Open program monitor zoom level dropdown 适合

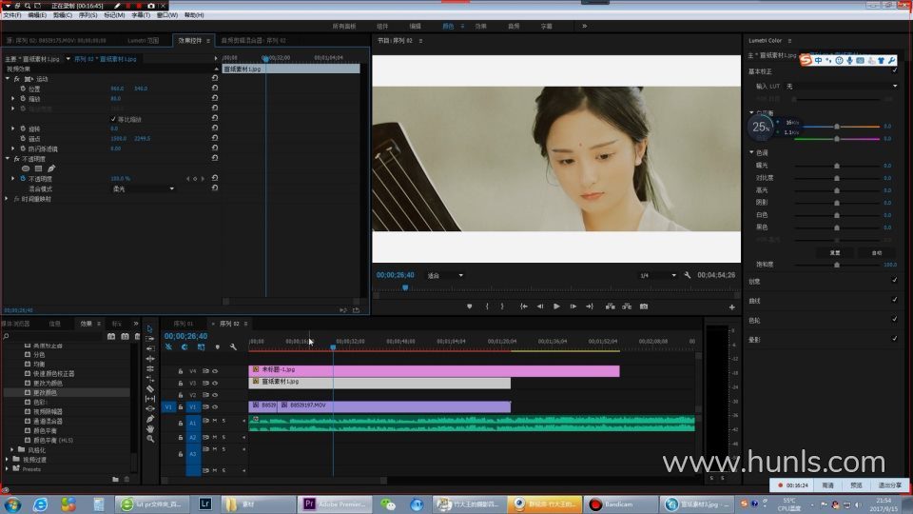tap(445, 275)
